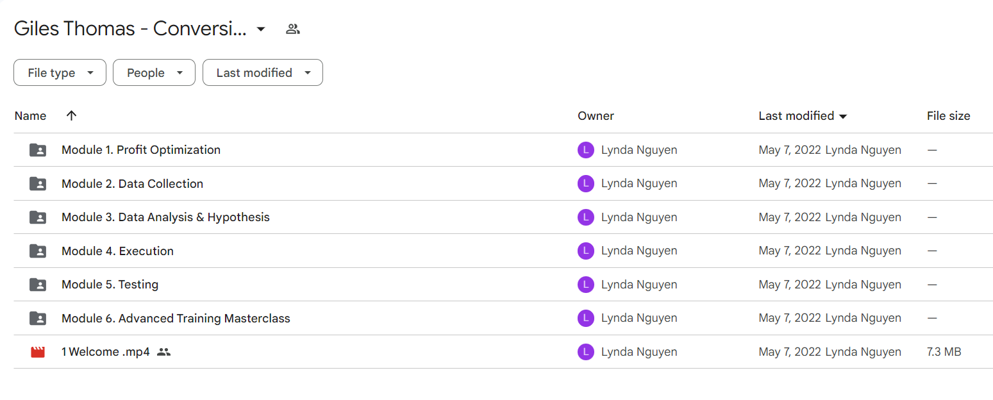This screenshot has width=993, height=400.
Task: Click owner avatar in Module 4 row
Action: tap(585, 251)
